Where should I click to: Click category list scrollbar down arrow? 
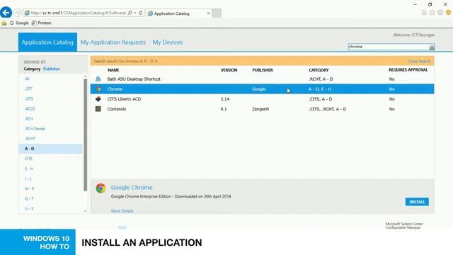(x=85, y=211)
